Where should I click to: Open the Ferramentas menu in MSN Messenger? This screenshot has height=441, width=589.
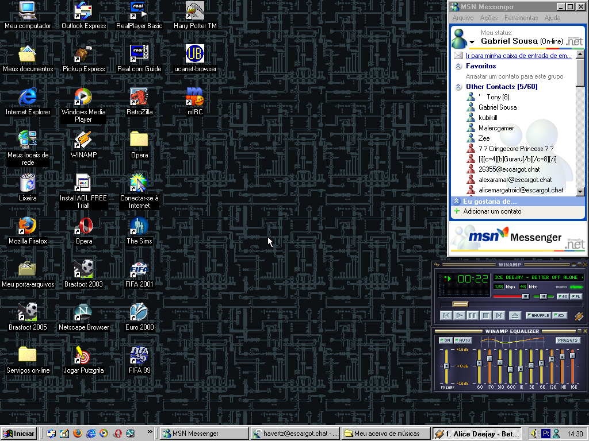(521, 18)
